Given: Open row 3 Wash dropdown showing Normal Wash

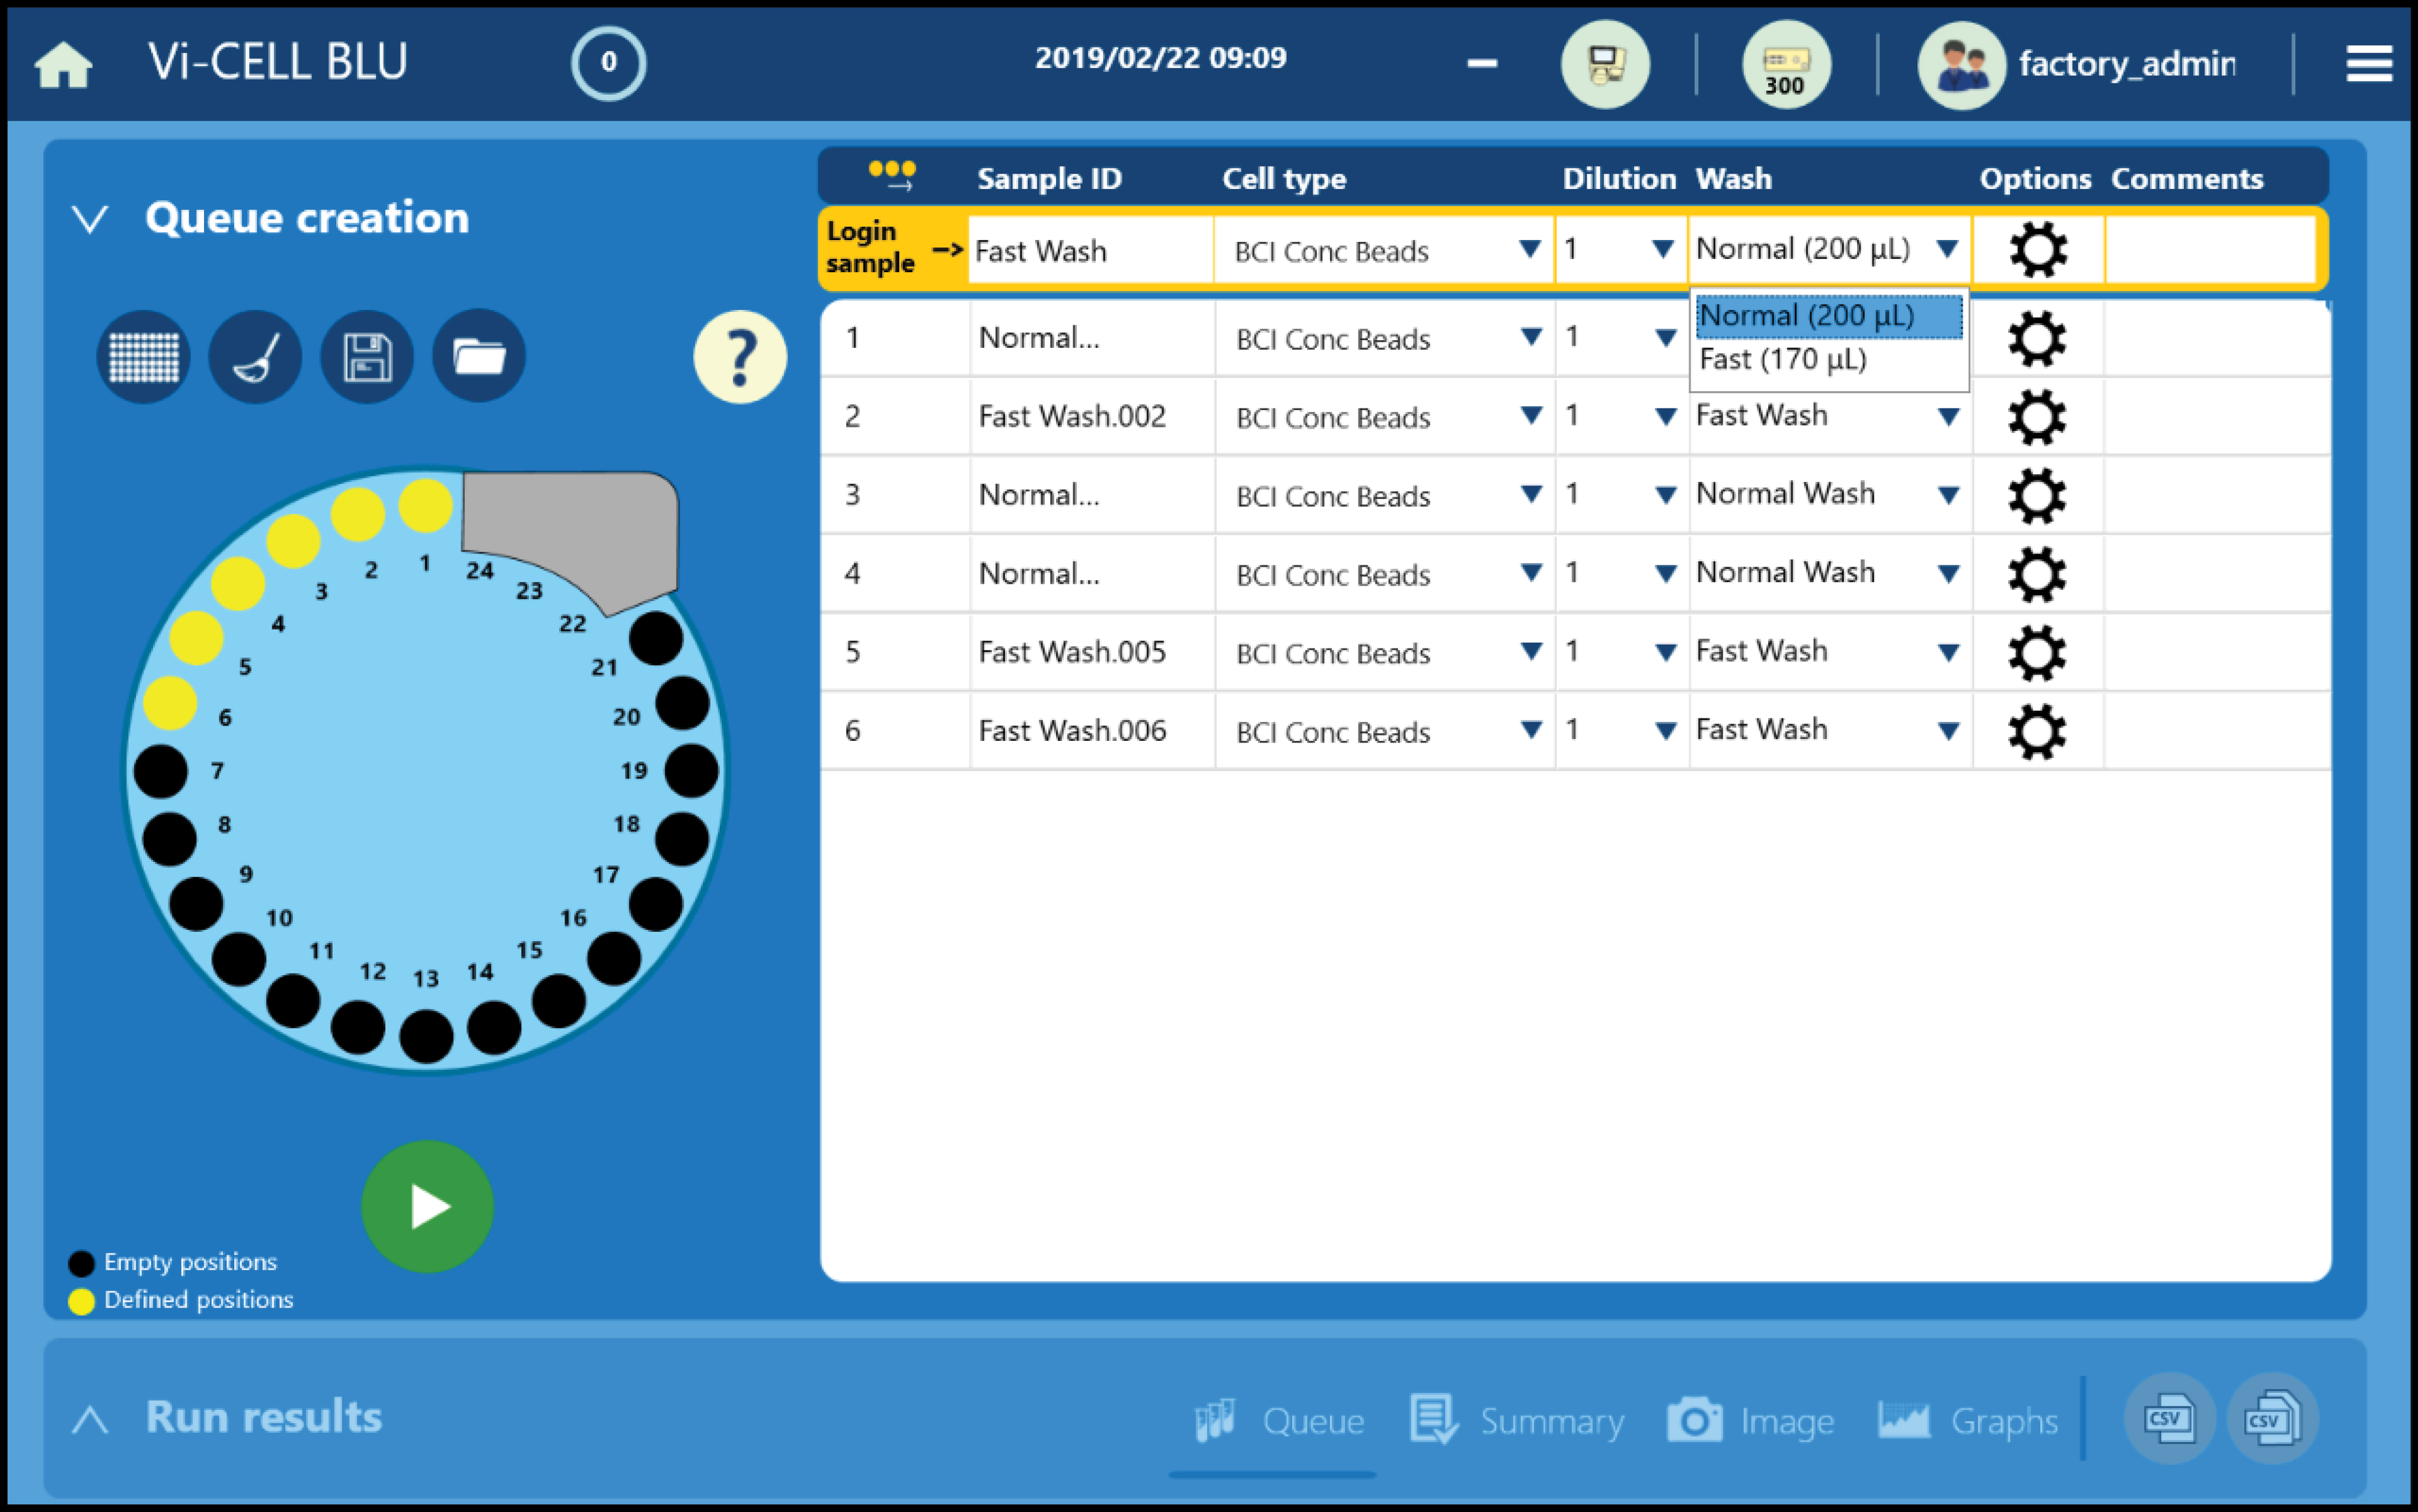Looking at the screenshot, I should click(1830, 495).
